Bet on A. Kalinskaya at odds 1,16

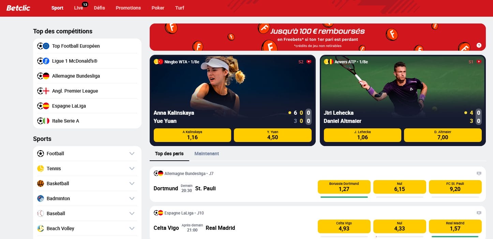tap(193, 135)
